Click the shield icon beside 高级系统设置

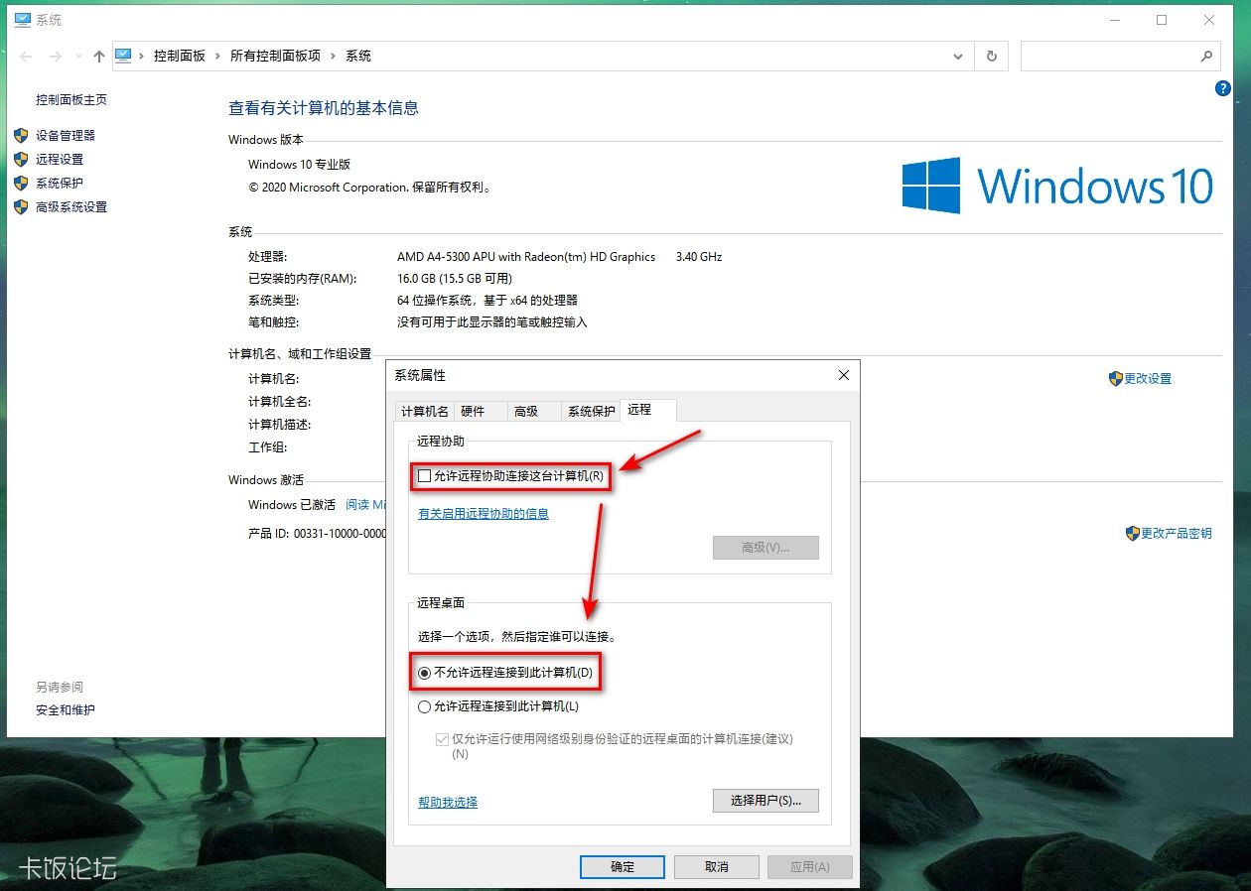pyautogui.click(x=21, y=206)
